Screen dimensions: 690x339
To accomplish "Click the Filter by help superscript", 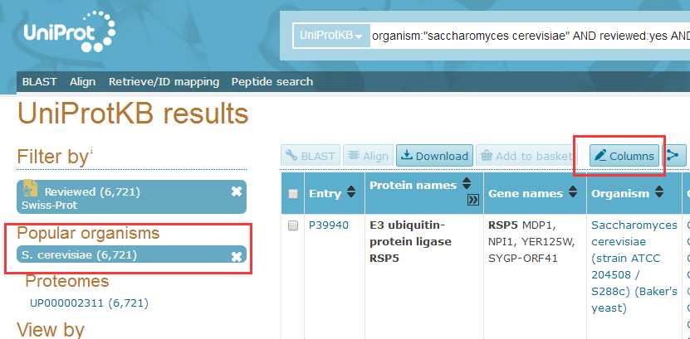I will [91, 151].
